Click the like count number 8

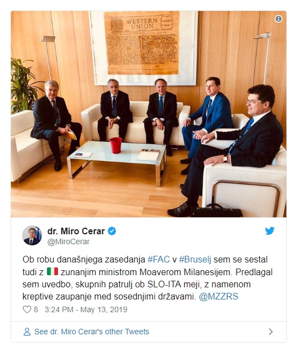point(36,309)
